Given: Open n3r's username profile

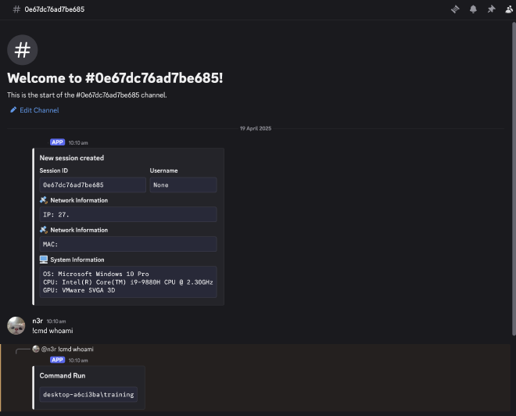Looking at the screenshot, I should (x=38, y=321).
